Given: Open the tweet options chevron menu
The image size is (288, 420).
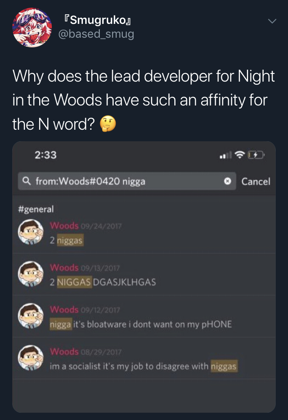Looking at the screenshot, I should tap(272, 21).
